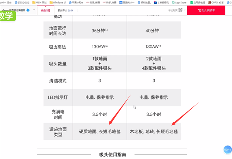Select the 地面运行时间长达 row label
The image size is (232, 159).
tap(58, 31)
